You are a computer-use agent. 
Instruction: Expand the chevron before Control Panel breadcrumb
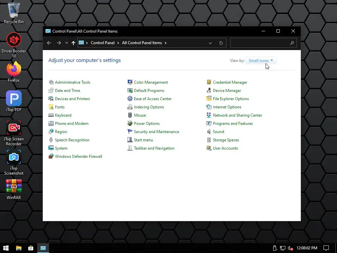click(x=87, y=43)
